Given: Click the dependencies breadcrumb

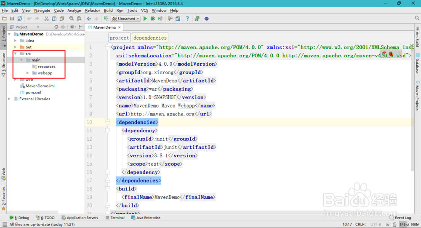Looking at the screenshot, I should (150, 38).
